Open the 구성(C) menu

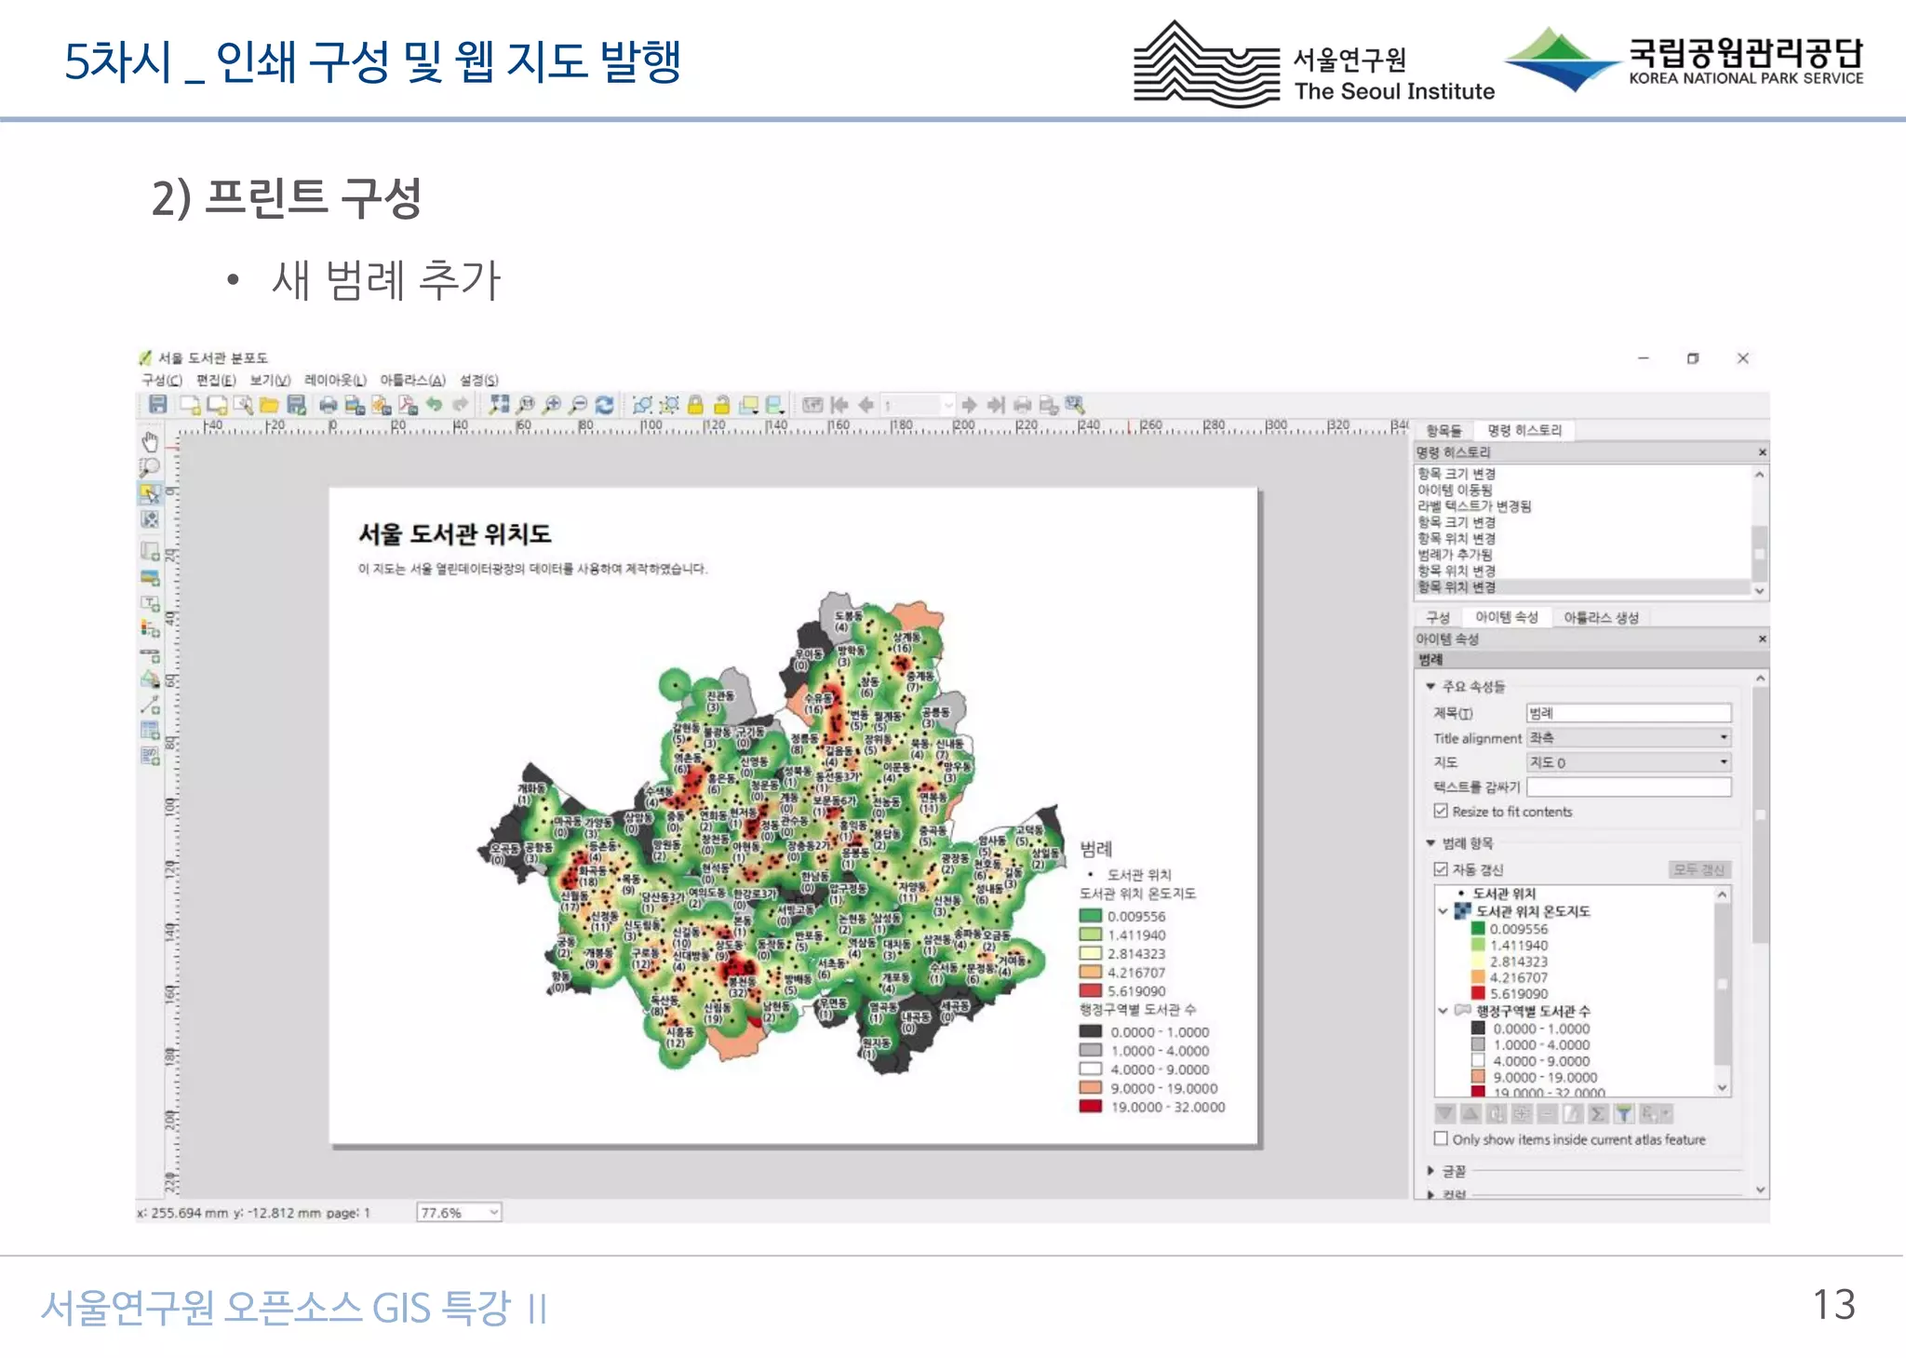[x=162, y=380]
